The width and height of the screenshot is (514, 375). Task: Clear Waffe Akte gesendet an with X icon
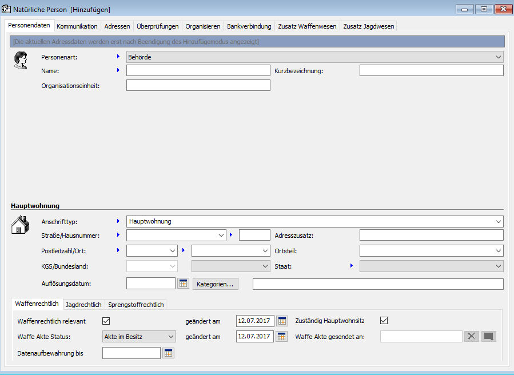[471, 337]
